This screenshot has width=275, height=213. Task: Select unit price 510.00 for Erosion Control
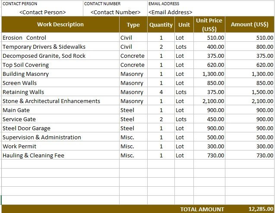209,38
